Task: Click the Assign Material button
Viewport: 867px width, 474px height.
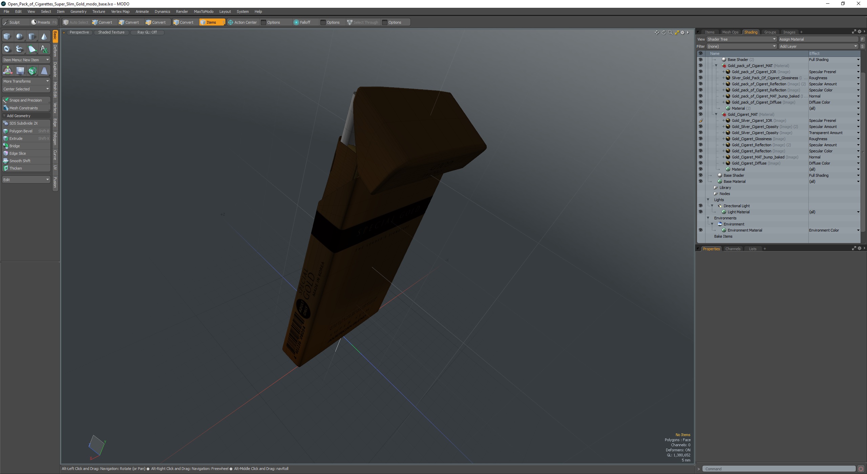Action: (x=819, y=39)
